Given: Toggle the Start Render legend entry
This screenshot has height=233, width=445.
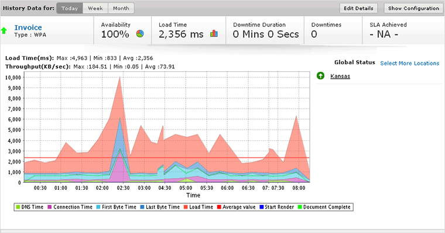Looking at the screenshot, I should (276, 207).
